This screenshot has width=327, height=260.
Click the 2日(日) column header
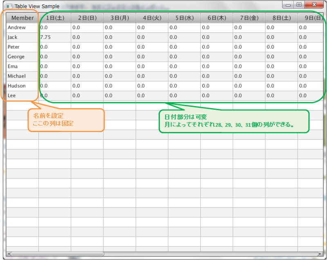[87, 18]
